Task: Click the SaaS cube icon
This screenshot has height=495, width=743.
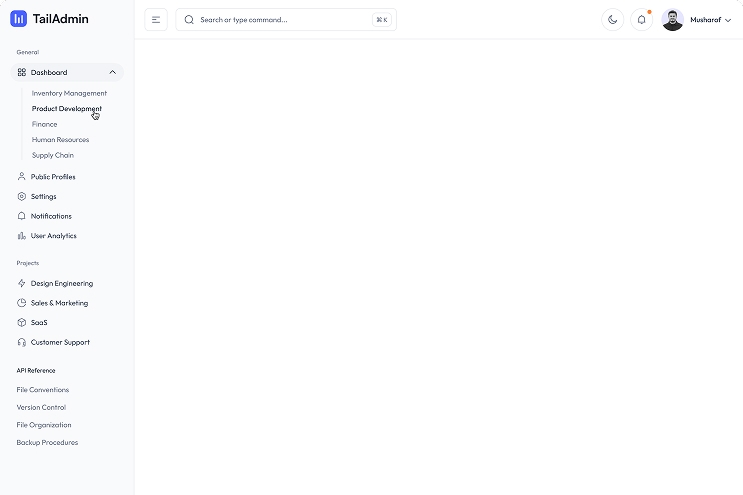Action: [22, 323]
